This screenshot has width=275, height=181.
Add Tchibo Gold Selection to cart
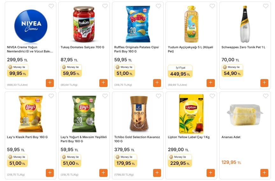click(x=157, y=173)
